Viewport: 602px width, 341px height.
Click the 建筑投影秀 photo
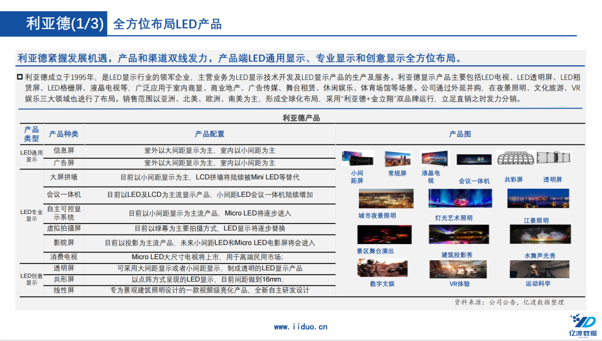click(459, 235)
